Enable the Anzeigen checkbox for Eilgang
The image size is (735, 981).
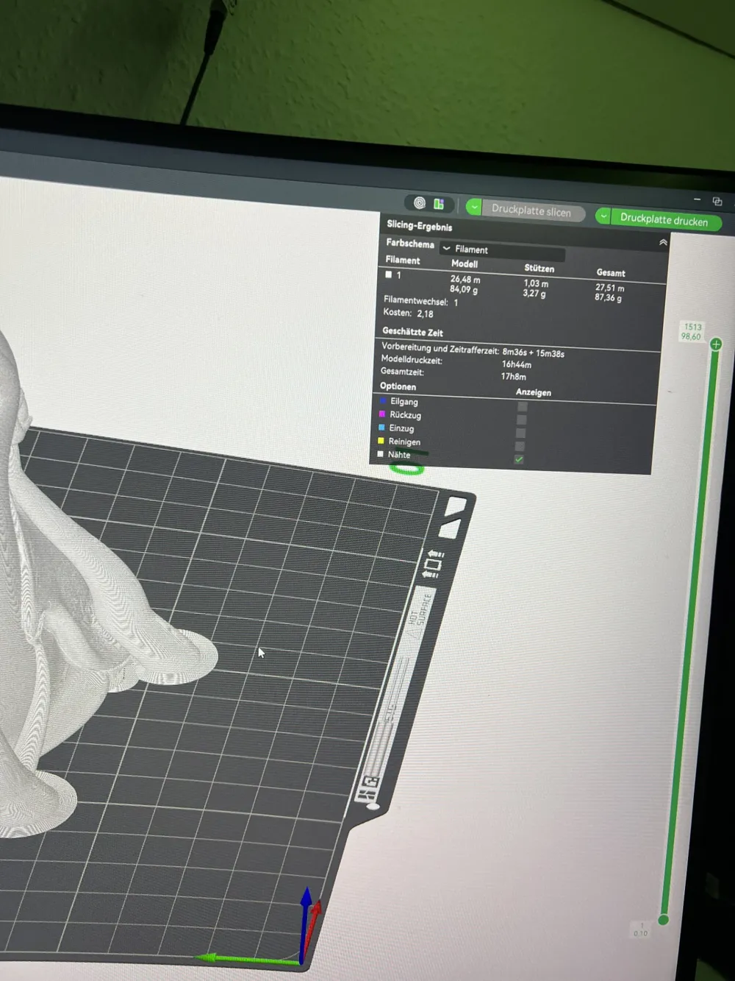(522, 405)
